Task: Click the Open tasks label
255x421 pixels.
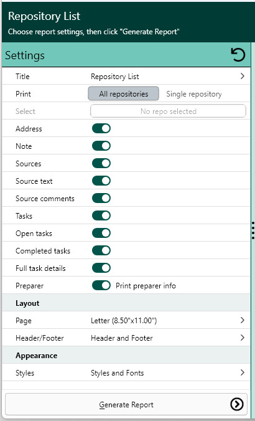Action: coord(34,234)
